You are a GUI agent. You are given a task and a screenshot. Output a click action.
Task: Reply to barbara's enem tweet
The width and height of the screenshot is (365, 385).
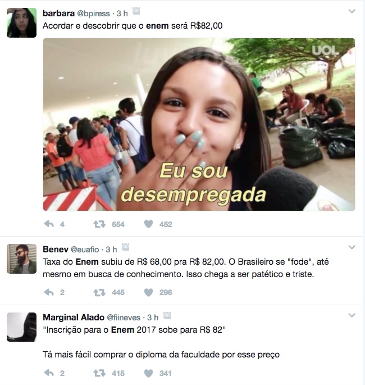tap(49, 224)
